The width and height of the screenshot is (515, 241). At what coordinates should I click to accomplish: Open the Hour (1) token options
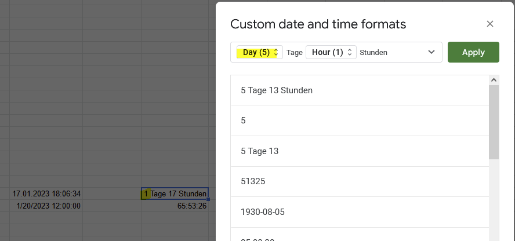tap(328, 52)
